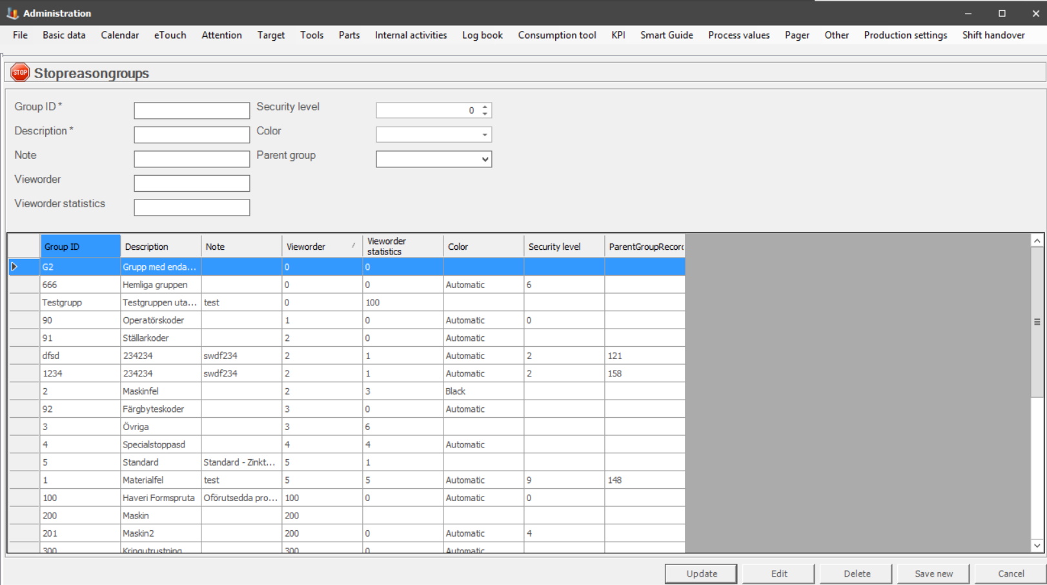Screen dimensions: 1047x585
Task: Click the Administration app icon in title bar
Action: 12,13
